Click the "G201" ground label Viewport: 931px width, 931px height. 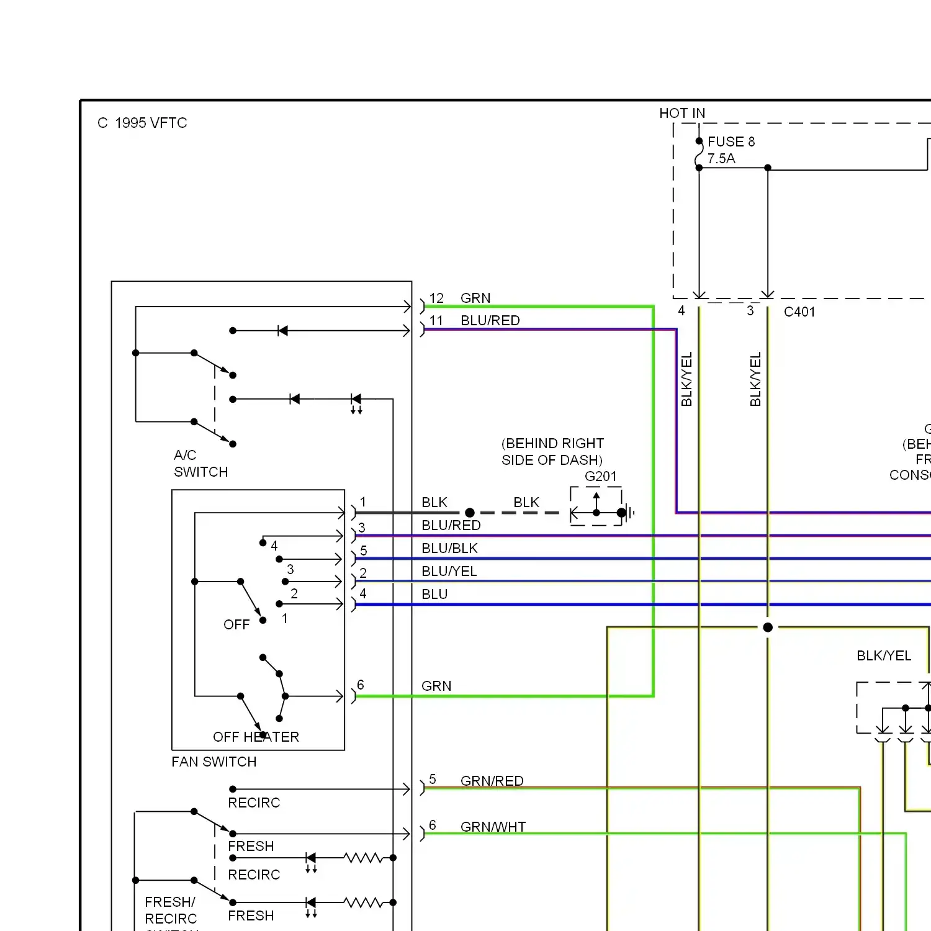point(601,476)
